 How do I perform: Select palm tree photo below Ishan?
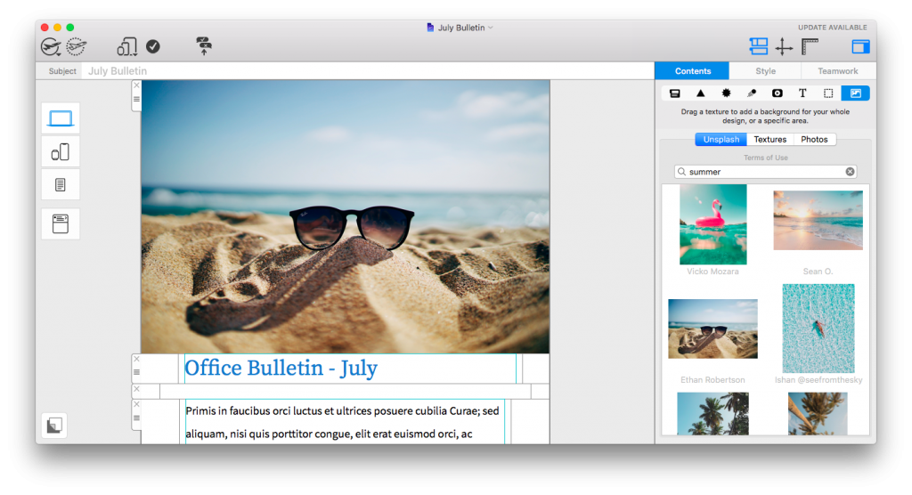pos(818,414)
